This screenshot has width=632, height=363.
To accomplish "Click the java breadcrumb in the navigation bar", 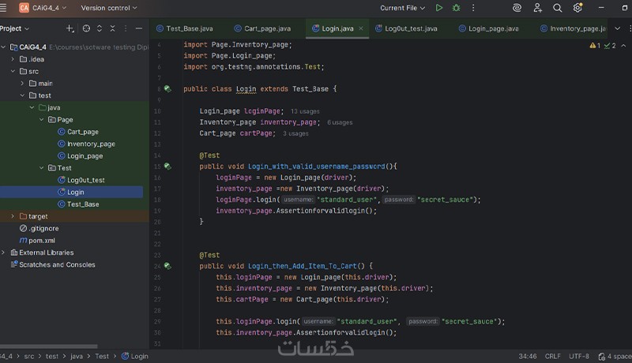I will (x=77, y=356).
